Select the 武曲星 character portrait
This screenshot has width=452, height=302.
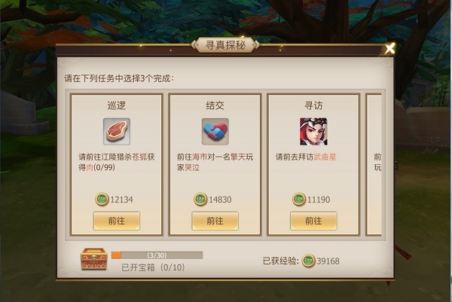pyautogui.click(x=313, y=131)
